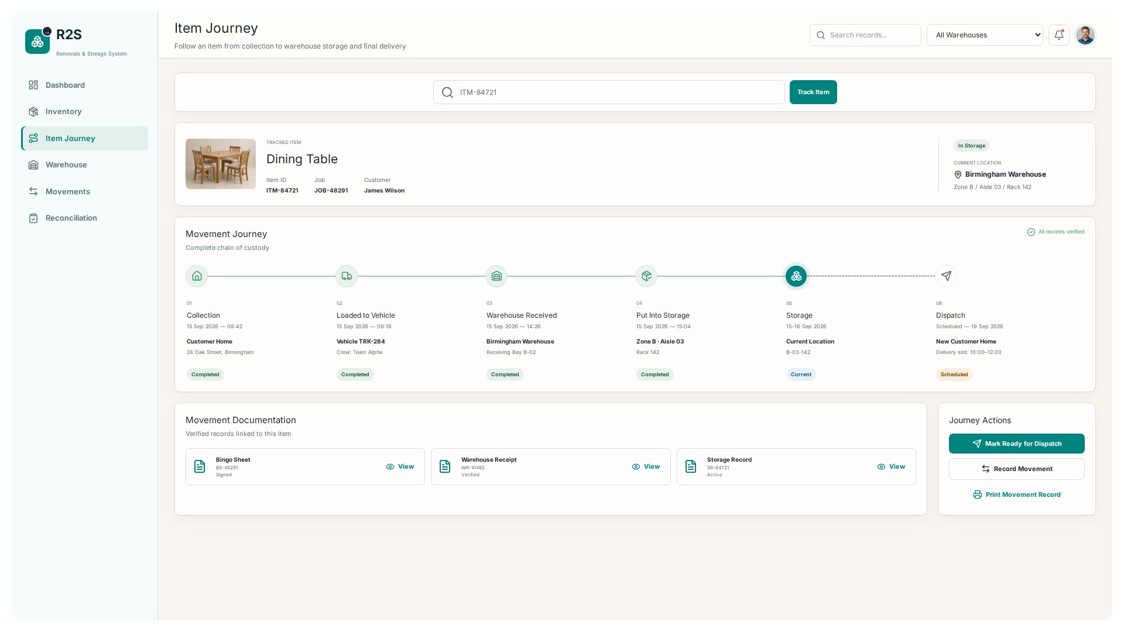Click the JOB-48291 job number
This screenshot has height=632, width=1124.
331,191
